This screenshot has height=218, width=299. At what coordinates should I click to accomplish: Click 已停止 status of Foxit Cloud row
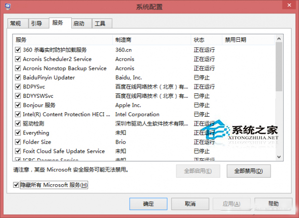(202, 151)
